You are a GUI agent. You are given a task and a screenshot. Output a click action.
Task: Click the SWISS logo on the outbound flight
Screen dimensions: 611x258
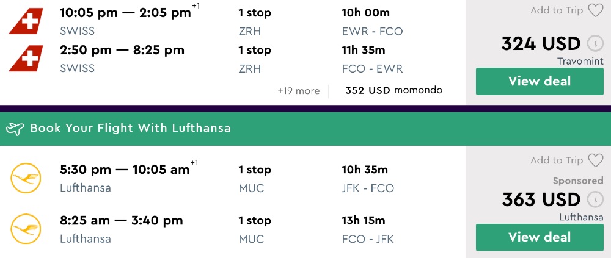[x=26, y=21]
